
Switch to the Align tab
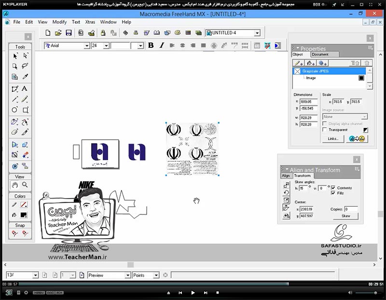coord(286,175)
